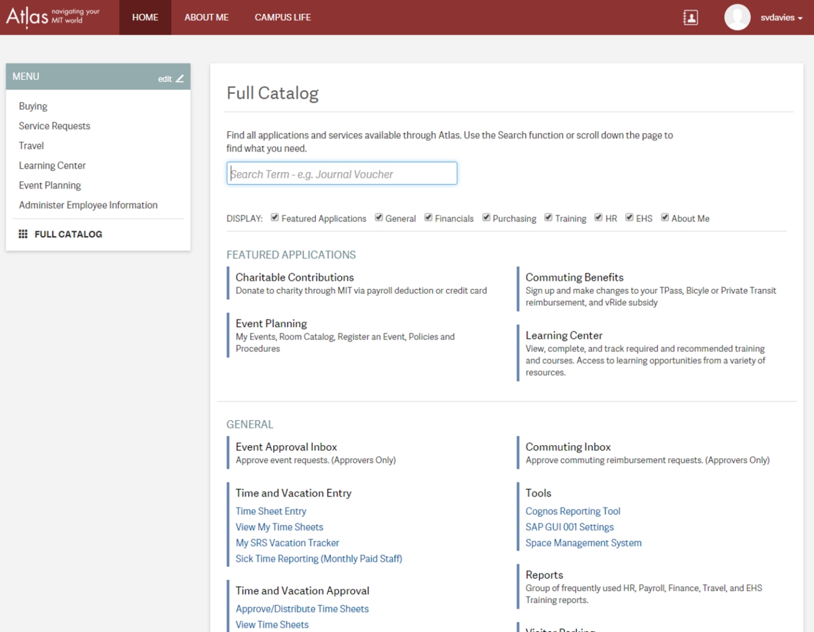Switch to the About Me tab
The width and height of the screenshot is (814, 632).
(206, 18)
